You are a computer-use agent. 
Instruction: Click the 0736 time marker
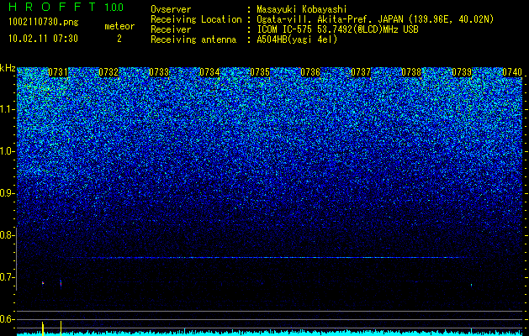pos(310,72)
